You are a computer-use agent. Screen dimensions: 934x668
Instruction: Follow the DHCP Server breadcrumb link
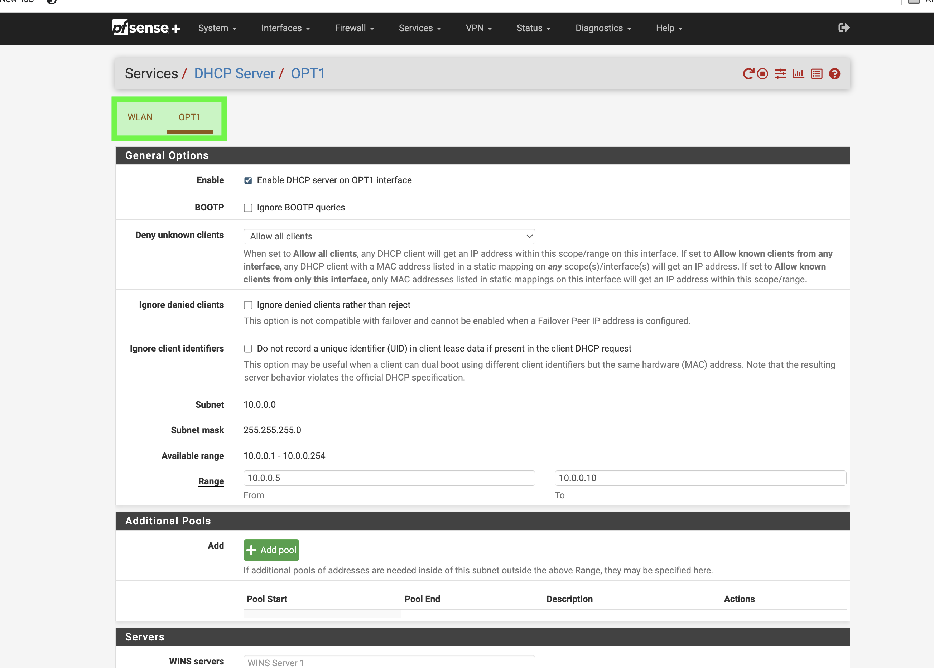click(x=234, y=74)
